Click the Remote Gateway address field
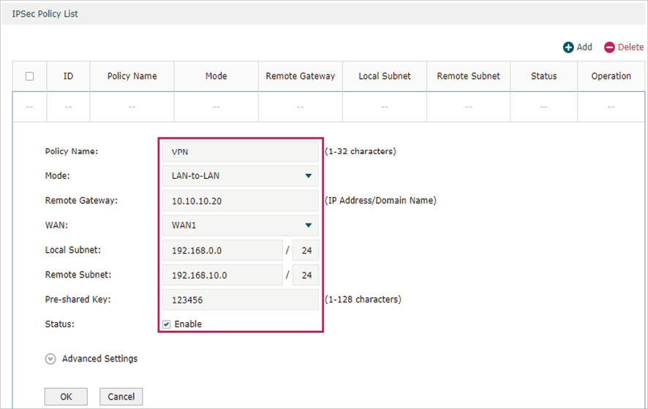648x409 pixels. [x=240, y=201]
